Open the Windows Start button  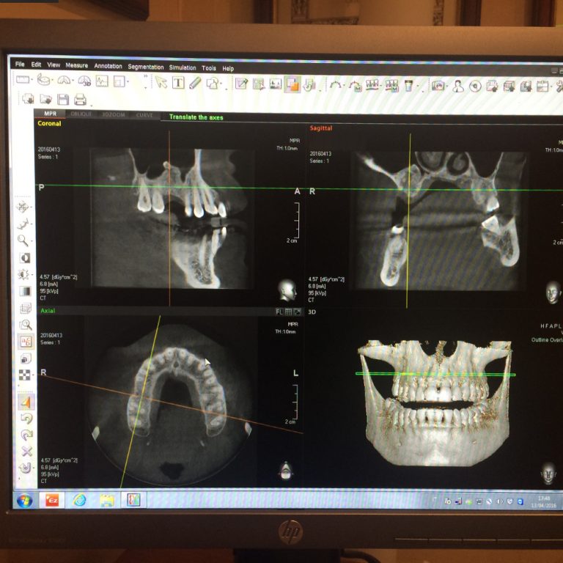[24, 500]
